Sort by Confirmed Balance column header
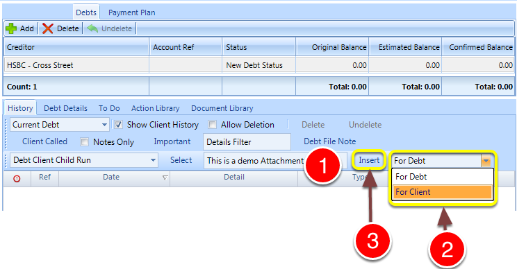Viewport: 517px width, 269px height. [x=478, y=47]
